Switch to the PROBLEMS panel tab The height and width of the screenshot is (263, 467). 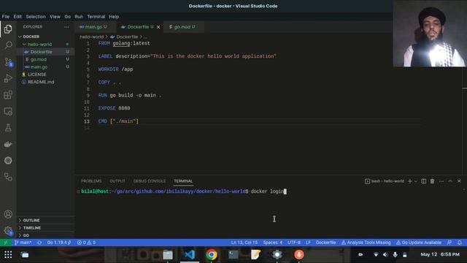(91, 181)
